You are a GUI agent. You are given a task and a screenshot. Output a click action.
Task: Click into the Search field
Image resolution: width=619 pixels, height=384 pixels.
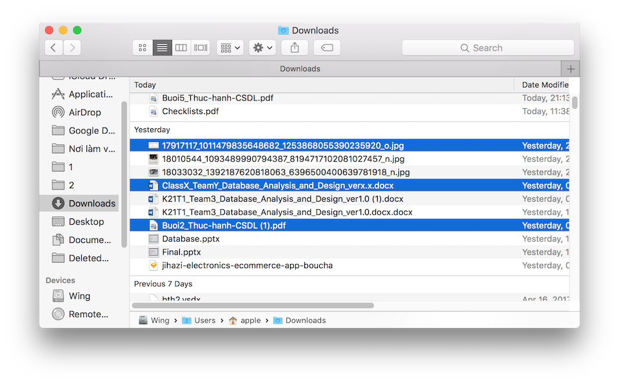[x=488, y=48]
